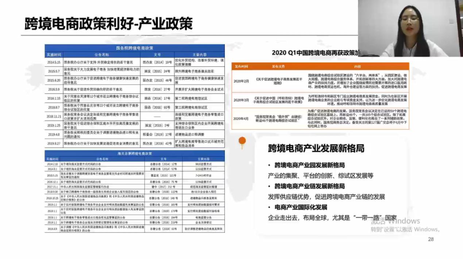This screenshot has width=463, height=259.
Task: Click date cell "2015.5.7"
Action: click(x=54, y=71)
